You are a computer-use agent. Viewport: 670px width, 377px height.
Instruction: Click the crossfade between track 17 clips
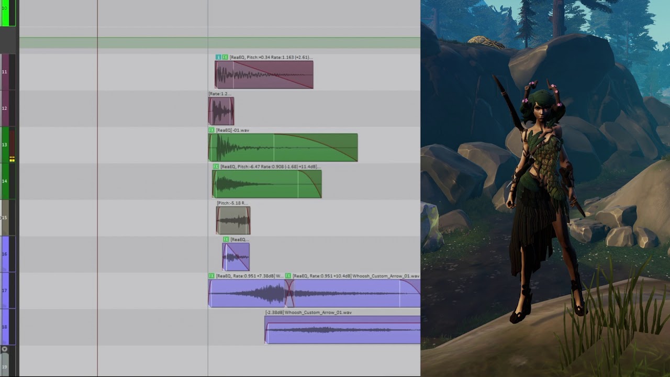coord(289,293)
